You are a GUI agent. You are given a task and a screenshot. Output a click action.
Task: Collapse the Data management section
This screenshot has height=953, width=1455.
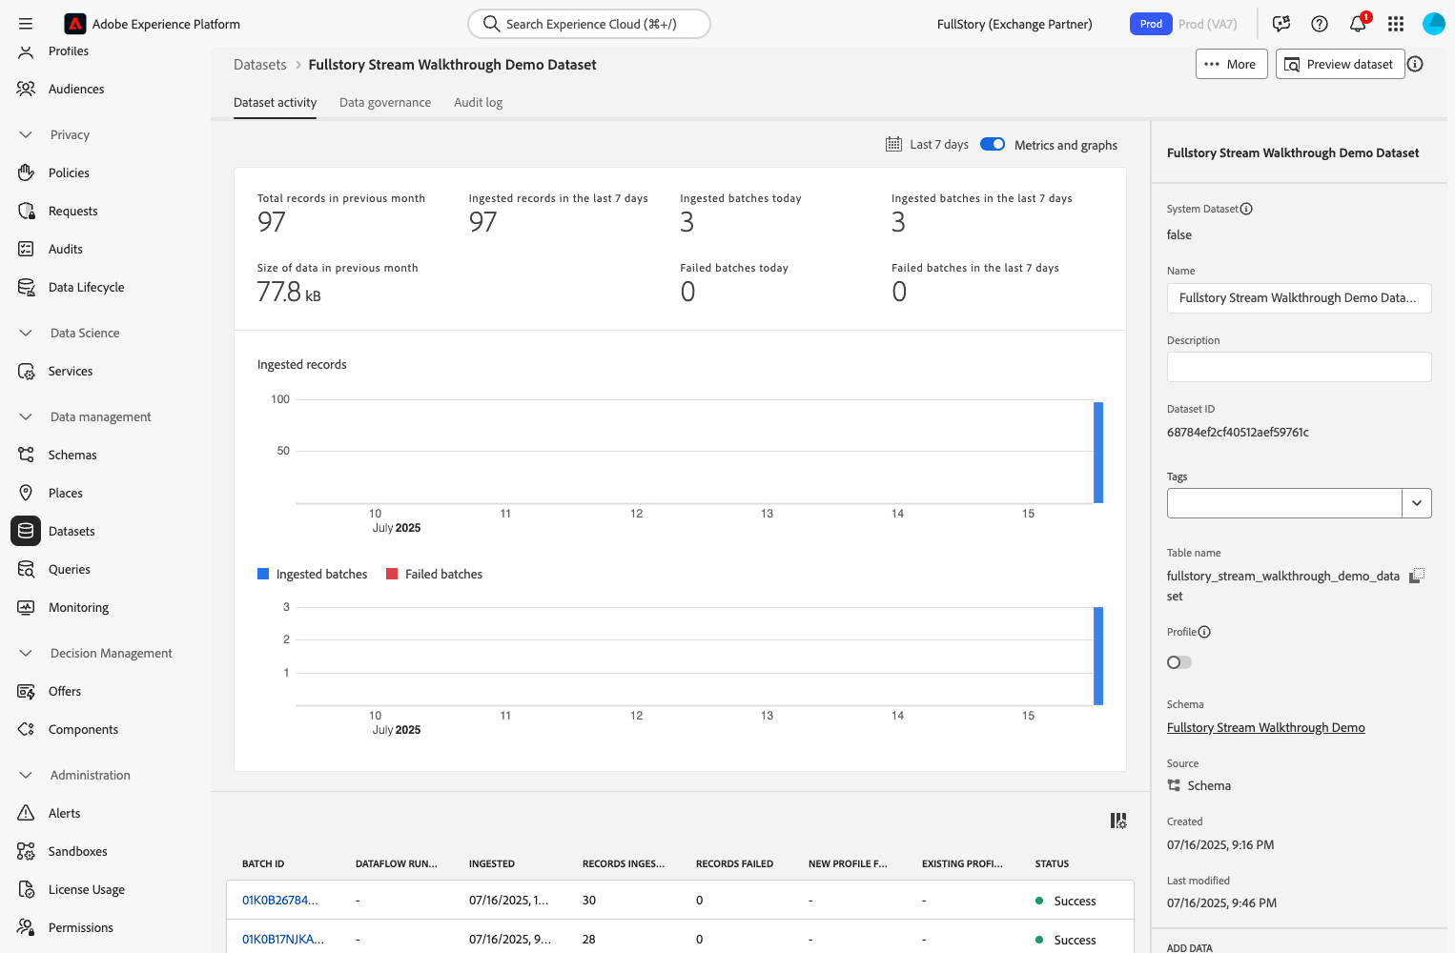[26, 416]
